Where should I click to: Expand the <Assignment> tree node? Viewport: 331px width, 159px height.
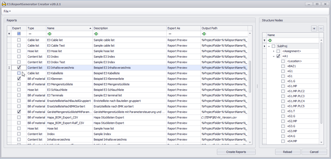274,51
